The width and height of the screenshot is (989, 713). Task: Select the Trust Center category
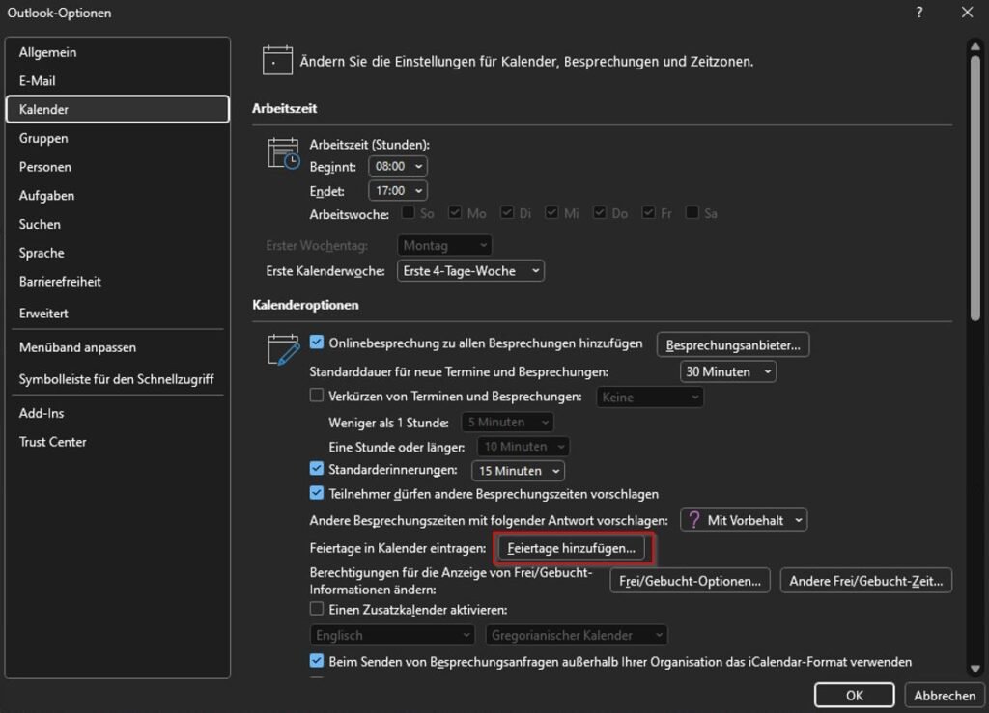pyautogui.click(x=117, y=442)
